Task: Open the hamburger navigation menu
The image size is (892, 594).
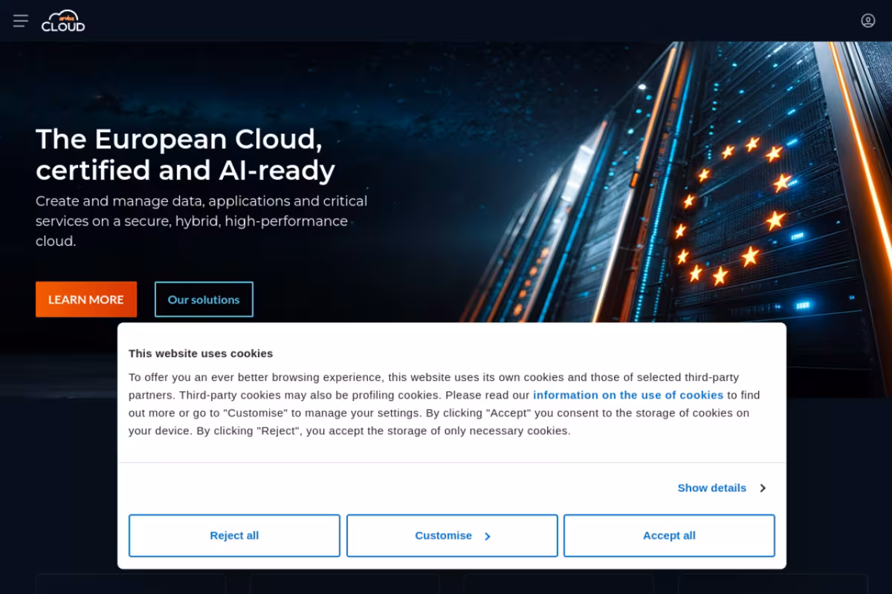Action: 21,21
